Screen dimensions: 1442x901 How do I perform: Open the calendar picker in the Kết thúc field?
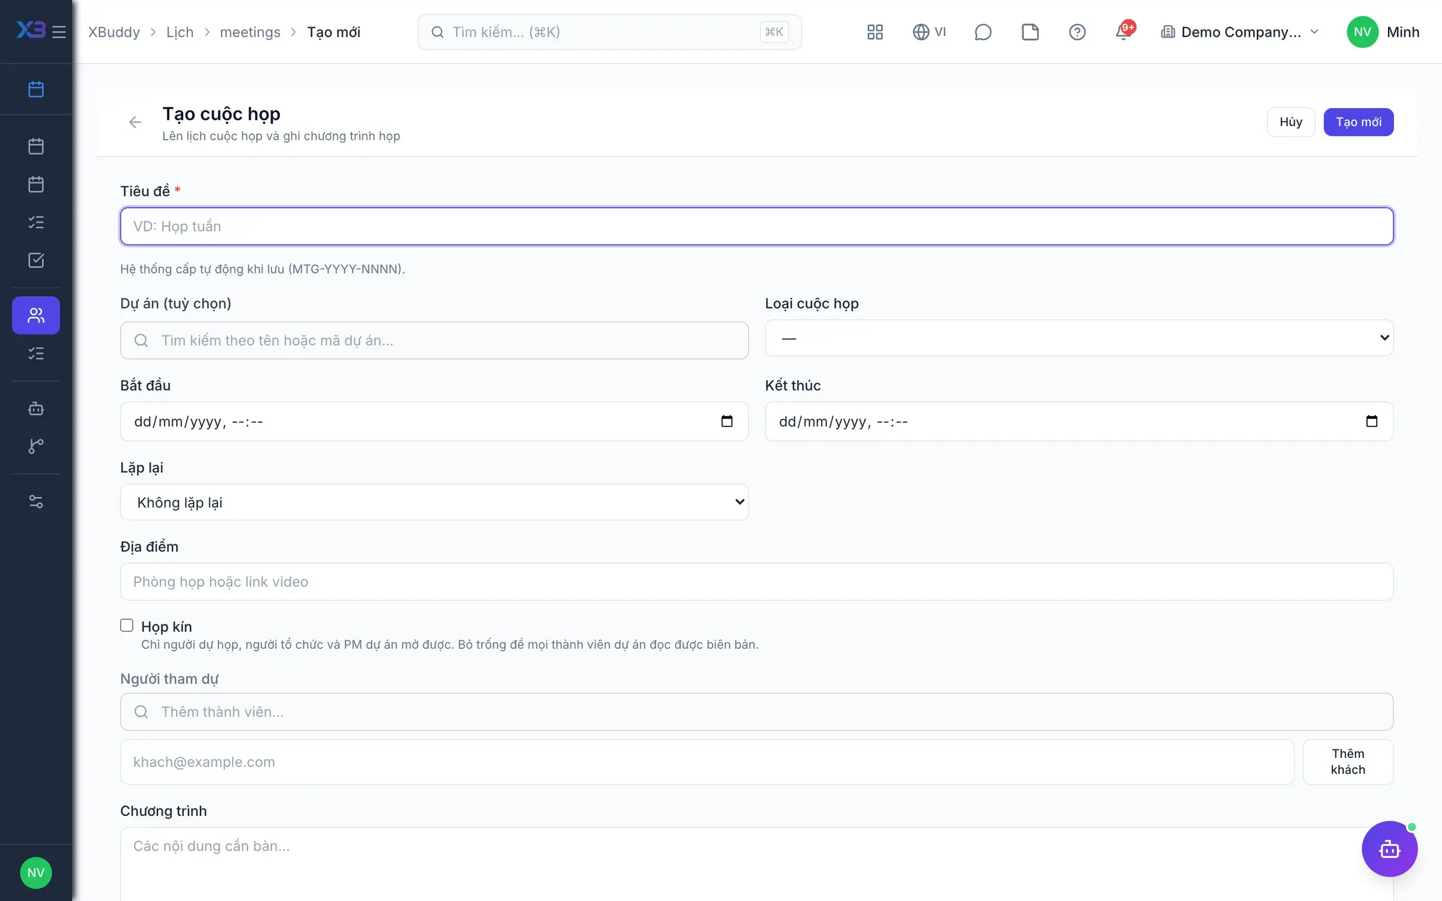[x=1371, y=421]
